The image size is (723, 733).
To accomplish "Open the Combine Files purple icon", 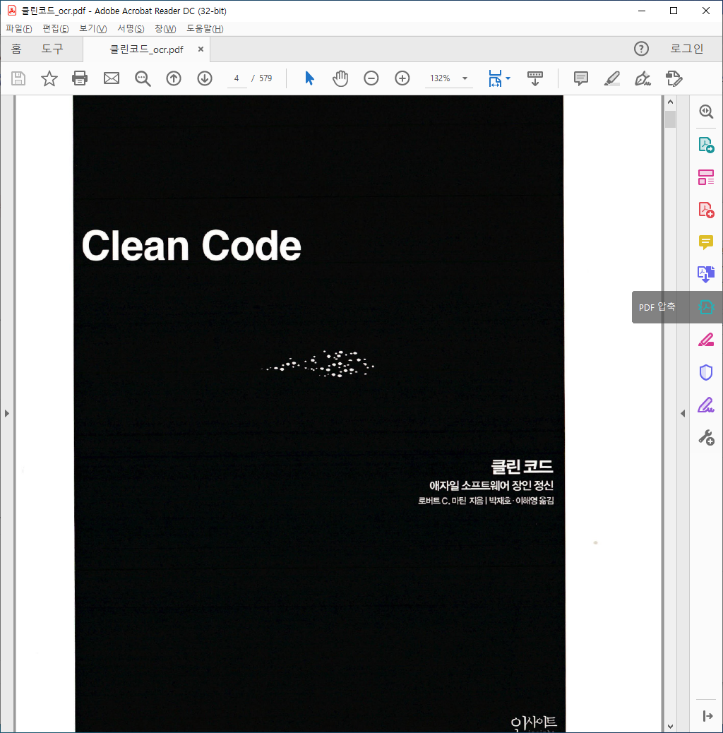I will [x=706, y=275].
